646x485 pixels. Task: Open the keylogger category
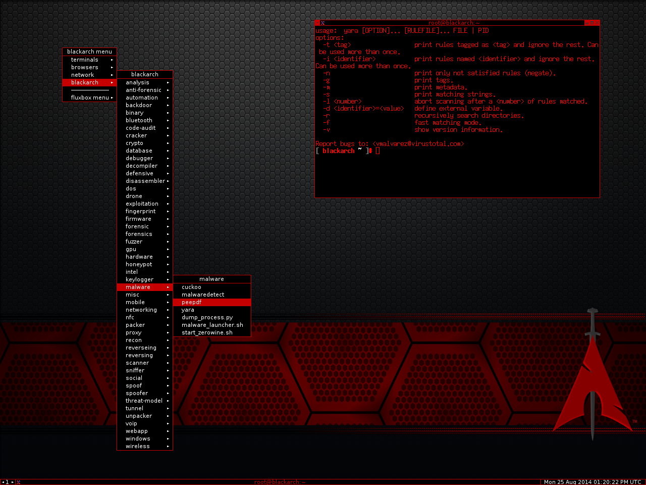145,279
